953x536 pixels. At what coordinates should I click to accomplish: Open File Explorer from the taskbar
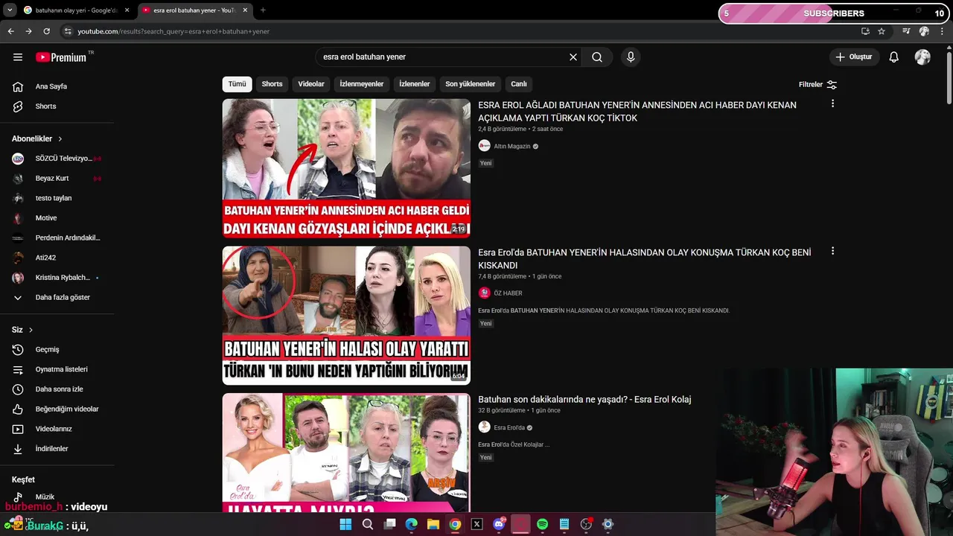[433, 524]
